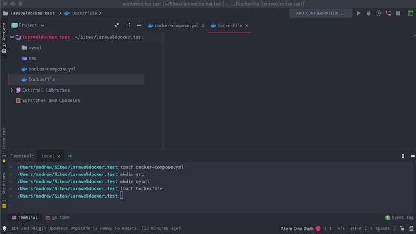Select the Local terminal tab
Image resolution: width=416 pixels, height=234 pixels.
47,156
